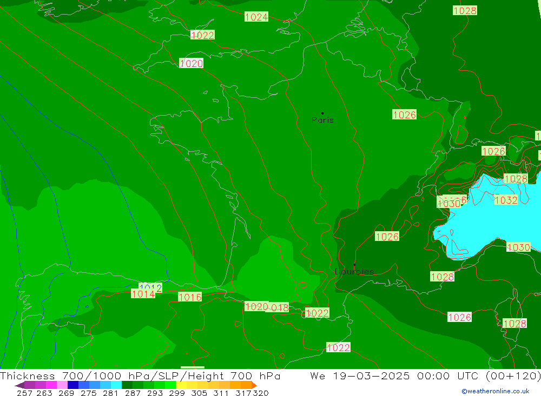541x396 pixels.
Task: Click the 00:00 UTC time text
Action: tap(449, 375)
